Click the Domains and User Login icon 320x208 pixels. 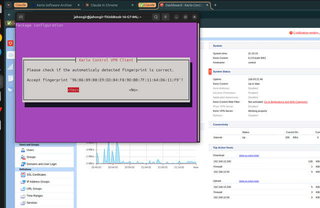(23, 164)
